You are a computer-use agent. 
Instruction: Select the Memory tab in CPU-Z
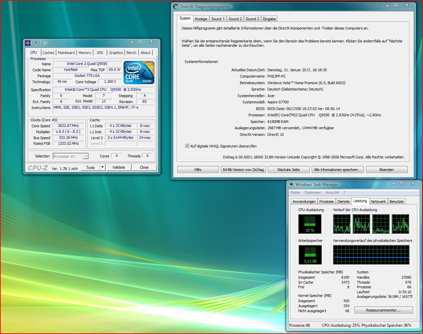point(85,53)
